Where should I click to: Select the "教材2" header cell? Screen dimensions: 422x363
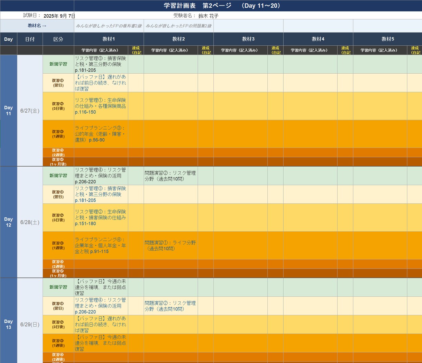pyautogui.click(x=179, y=39)
